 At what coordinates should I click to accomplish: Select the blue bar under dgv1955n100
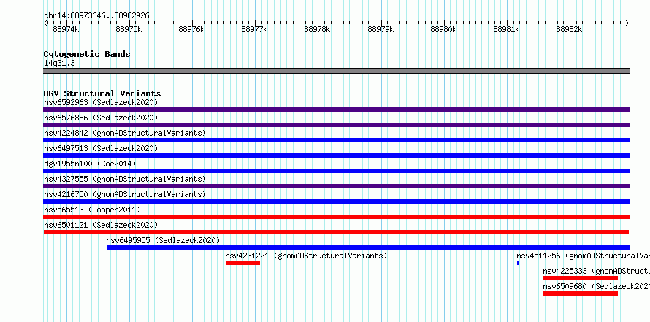click(x=336, y=171)
